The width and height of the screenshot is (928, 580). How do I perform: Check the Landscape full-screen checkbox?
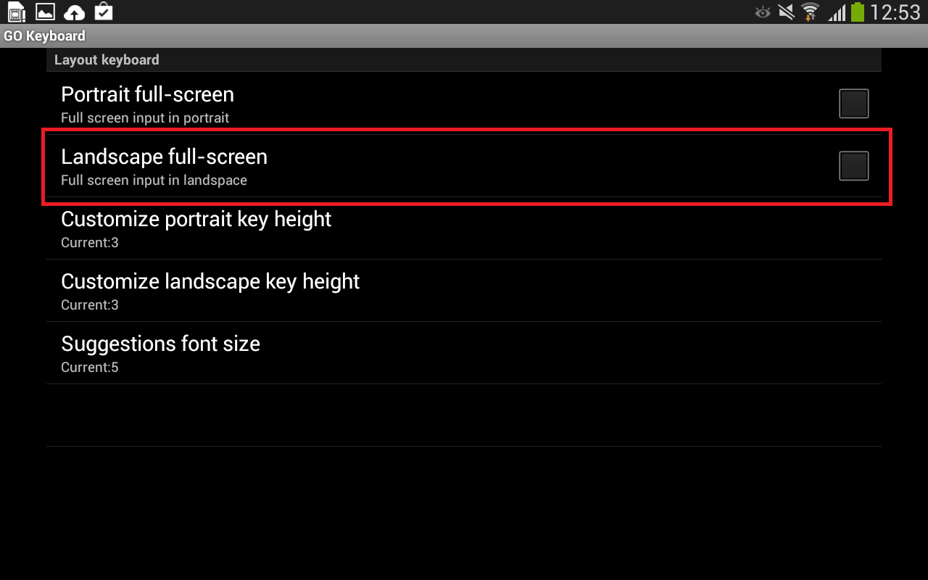pyautogui.click(x=853, y=166)
